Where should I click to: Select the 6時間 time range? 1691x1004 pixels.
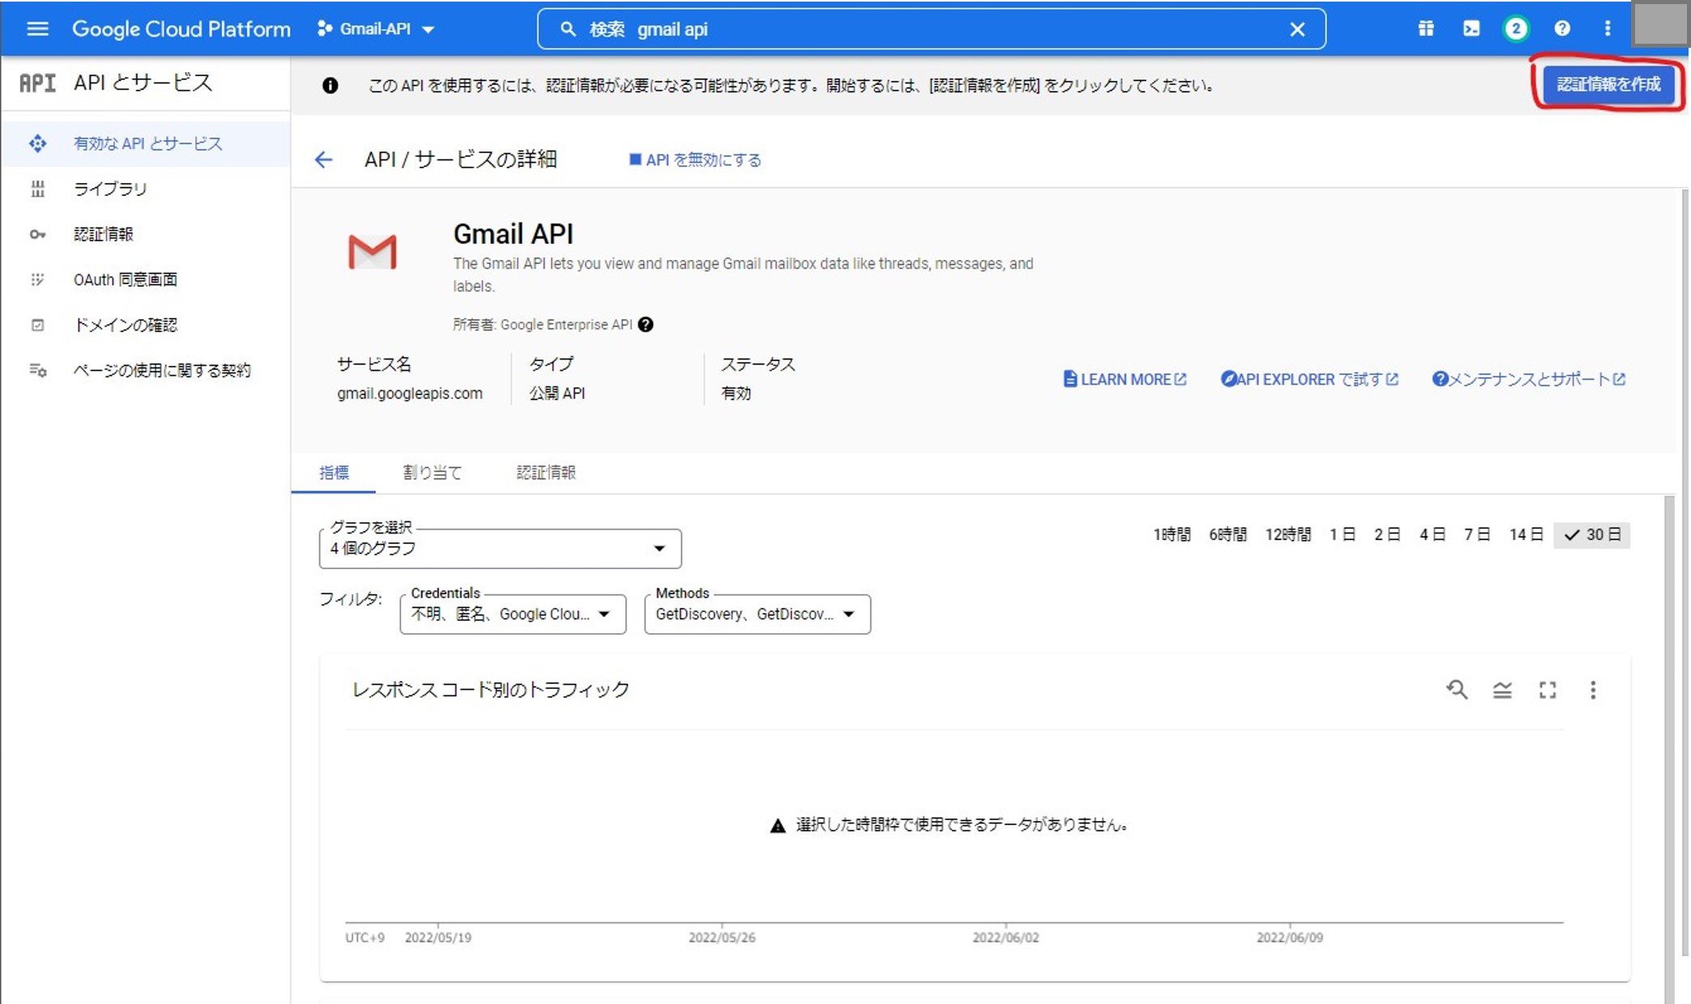tap(1228, 534)
